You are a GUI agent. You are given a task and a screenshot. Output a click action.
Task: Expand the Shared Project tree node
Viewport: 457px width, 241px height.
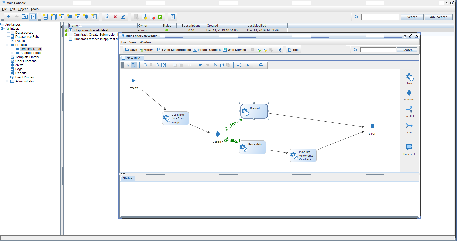point(12,53)
